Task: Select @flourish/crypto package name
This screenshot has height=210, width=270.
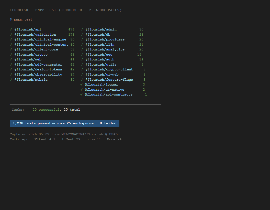Action: (31, 55)
